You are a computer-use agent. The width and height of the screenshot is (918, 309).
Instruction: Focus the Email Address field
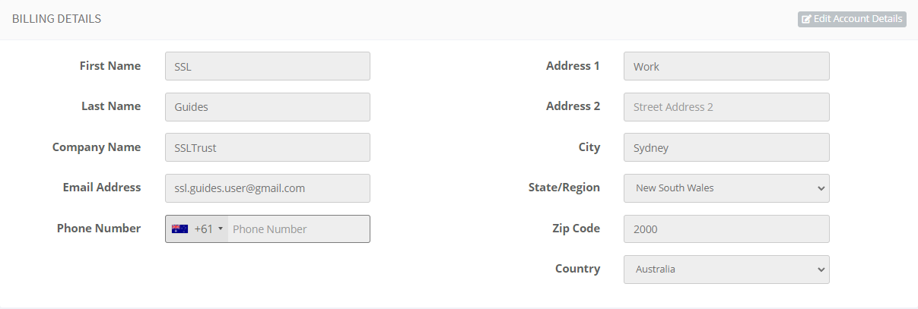[x=267, y=188]
